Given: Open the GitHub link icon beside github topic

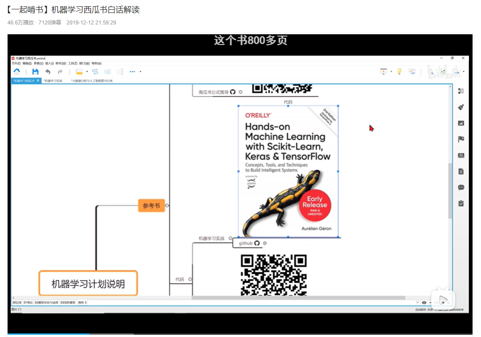Looking at the screenshot, I should (x=257, y=243).
